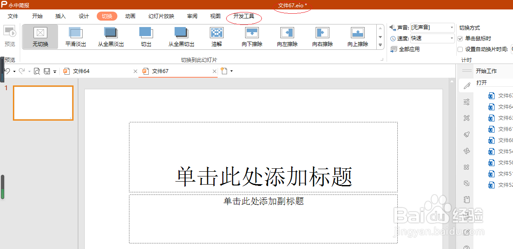Switch to the 插入 ribbon tab
Image resolution: width=513 pixels, height=249 pixels.
click(61, 16)
